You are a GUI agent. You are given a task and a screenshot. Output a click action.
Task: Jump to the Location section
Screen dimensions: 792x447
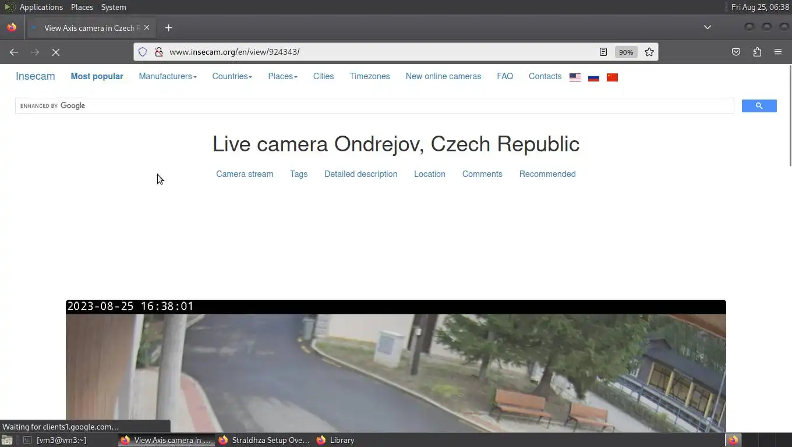pos(430,174)
